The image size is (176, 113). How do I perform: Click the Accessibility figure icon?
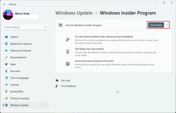[x=6, y=91]
